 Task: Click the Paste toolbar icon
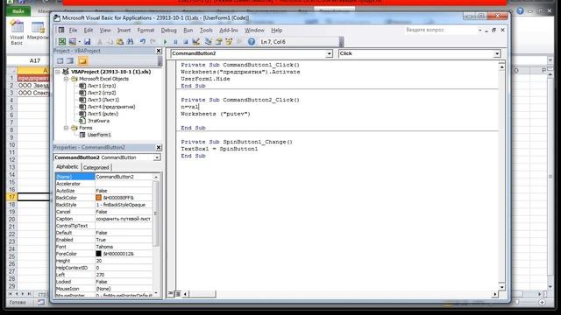[120, 42]
